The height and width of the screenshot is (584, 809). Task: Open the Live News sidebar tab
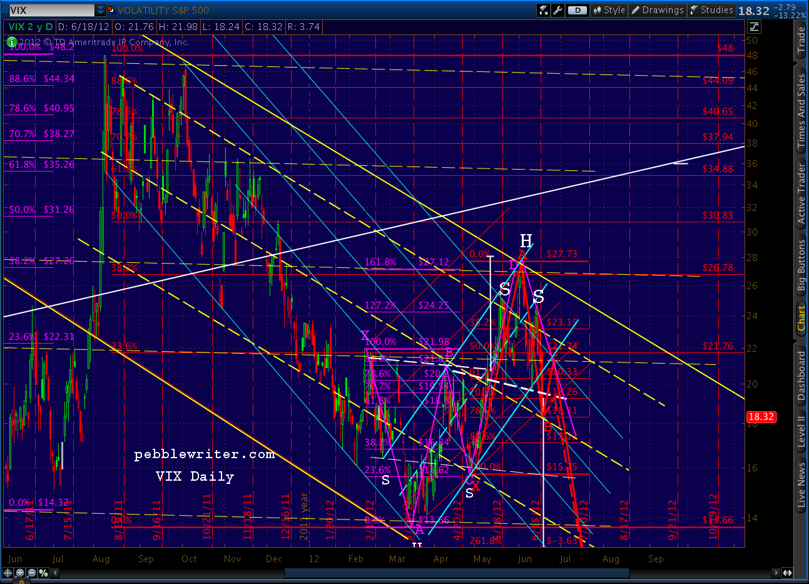click(801, 484)
